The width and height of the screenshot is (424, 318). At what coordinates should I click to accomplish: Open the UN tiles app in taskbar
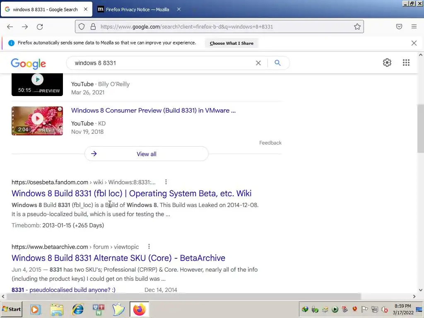pyautogui.click(x=99, y=309)
